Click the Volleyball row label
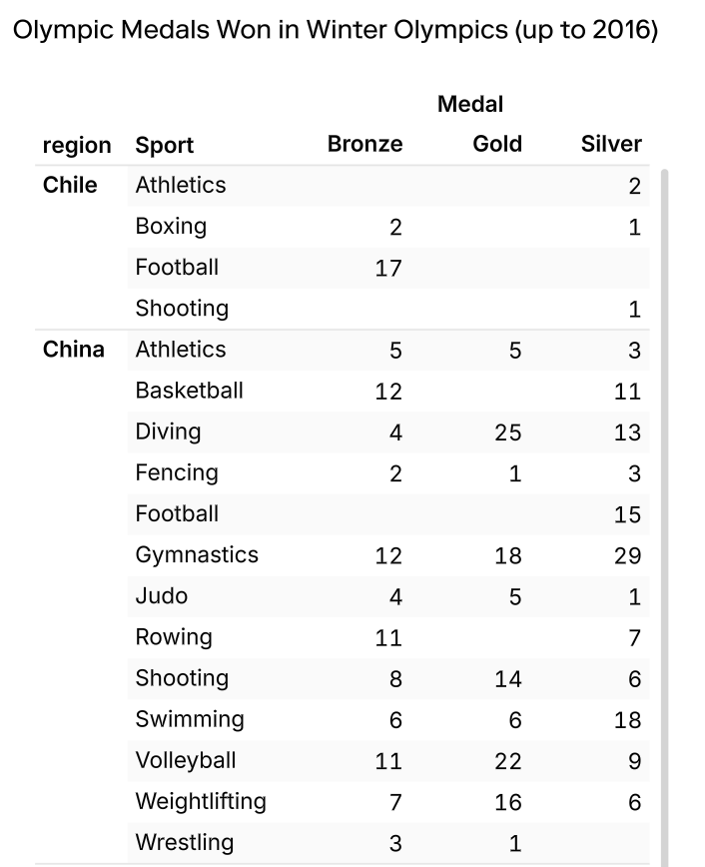Image resolution: width=705 pixels, height=867 pixels. coord(186,760)
